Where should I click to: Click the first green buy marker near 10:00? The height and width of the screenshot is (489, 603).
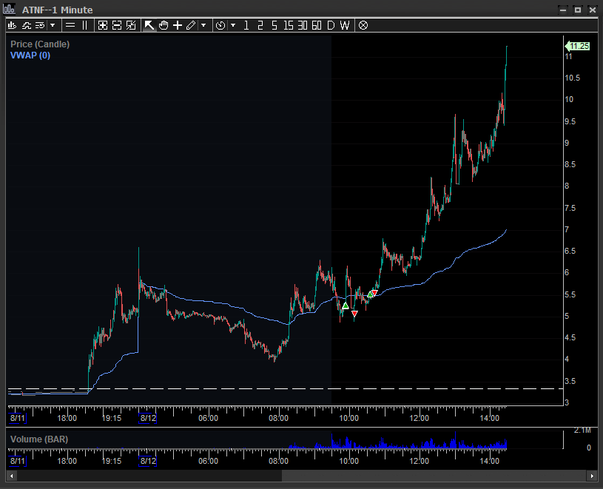[x=346, y=306]
